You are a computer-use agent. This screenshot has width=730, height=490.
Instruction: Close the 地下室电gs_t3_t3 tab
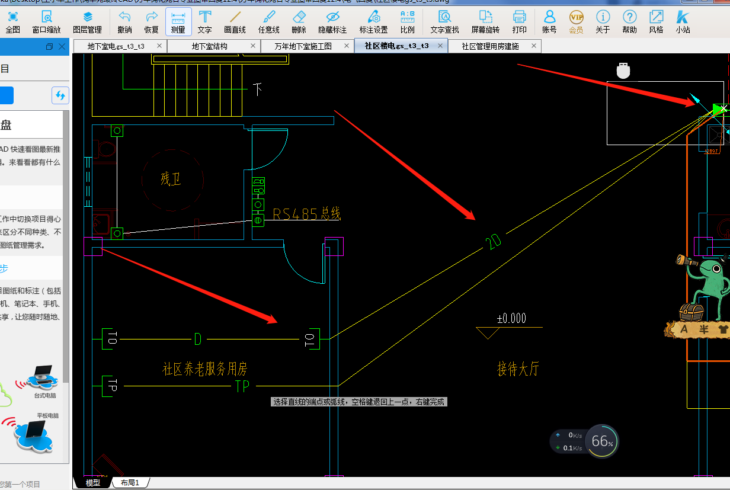tap(159, 46)
